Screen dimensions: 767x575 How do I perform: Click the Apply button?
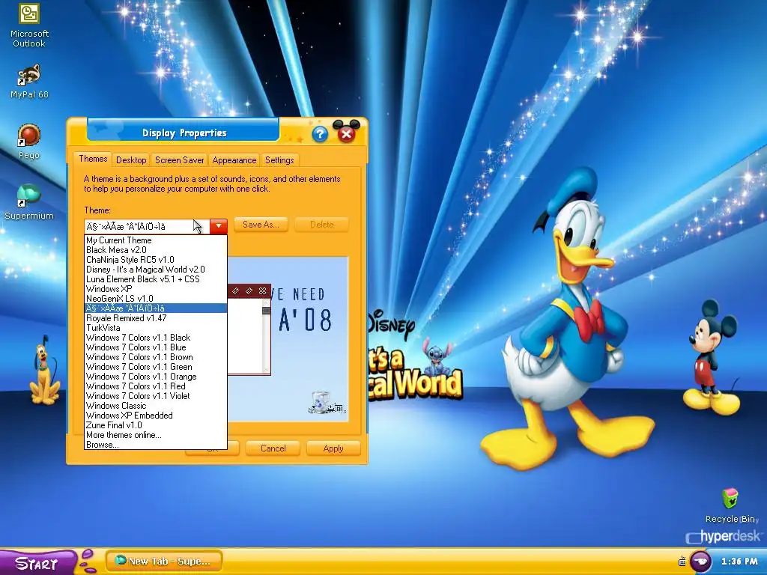(x=333, y=448)
